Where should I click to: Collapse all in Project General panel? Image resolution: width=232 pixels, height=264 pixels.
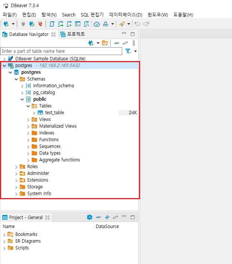[99, 217]
